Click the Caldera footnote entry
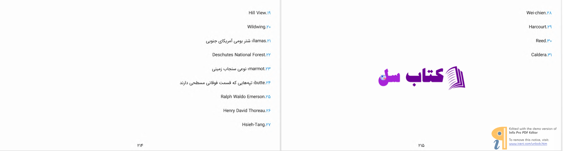 (541, 55)
